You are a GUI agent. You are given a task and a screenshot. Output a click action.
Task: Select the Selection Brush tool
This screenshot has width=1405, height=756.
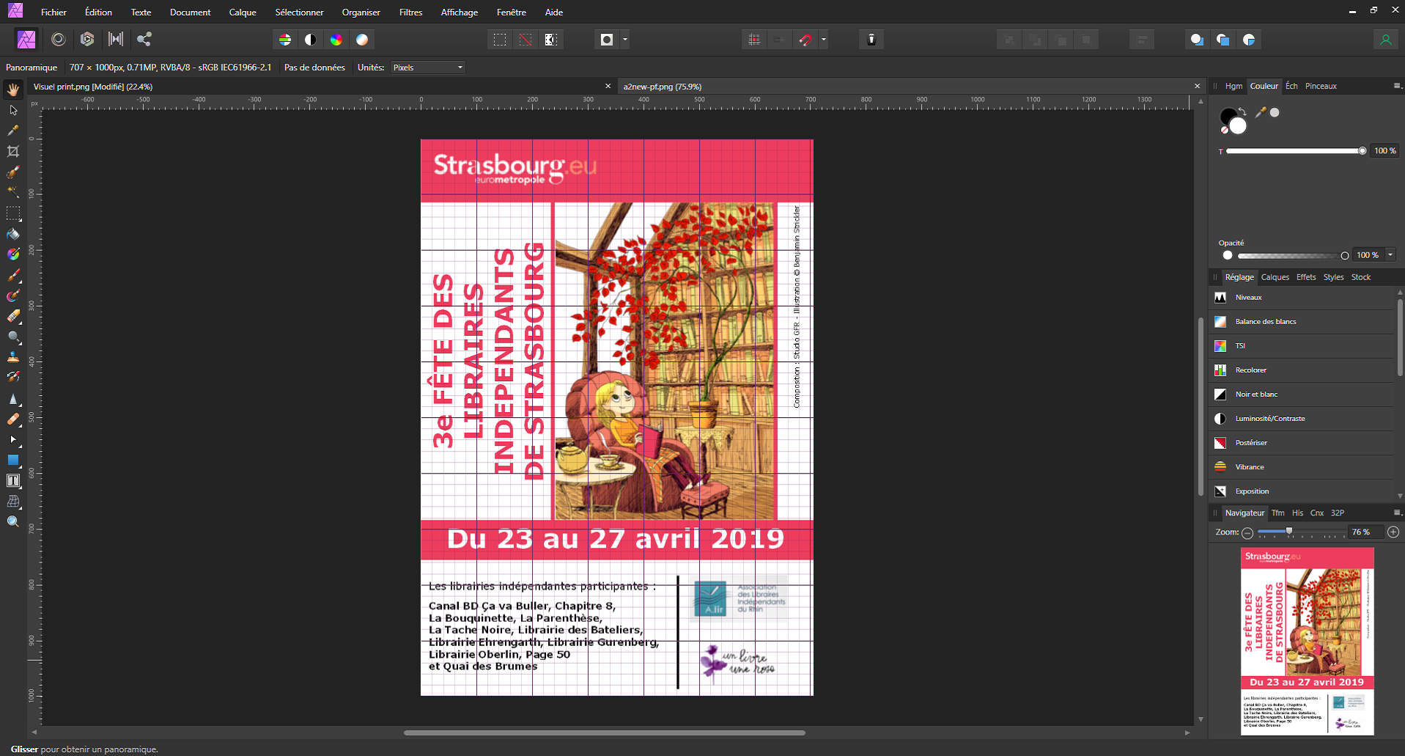[13, 172]
